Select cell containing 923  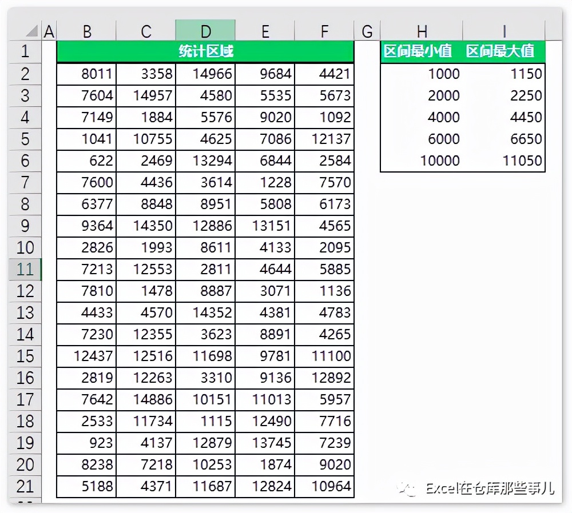[86, 443]
